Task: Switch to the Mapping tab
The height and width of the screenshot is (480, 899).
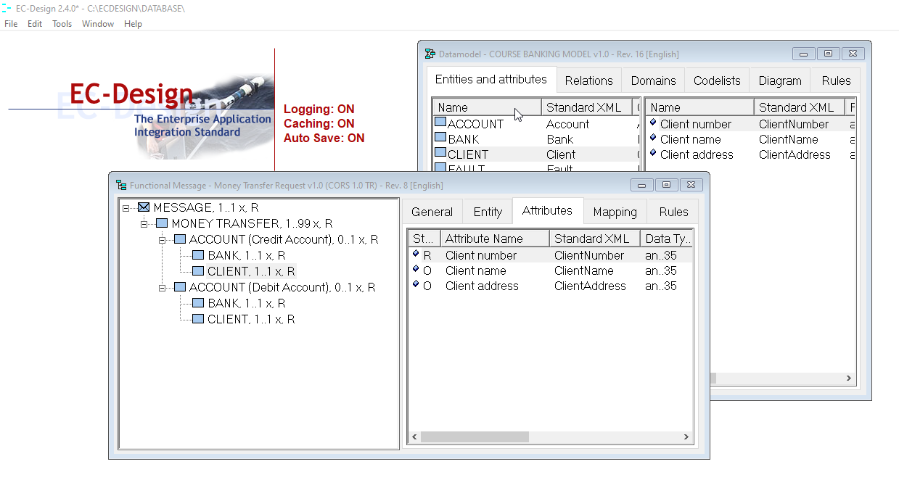Action: click(615, 212)
